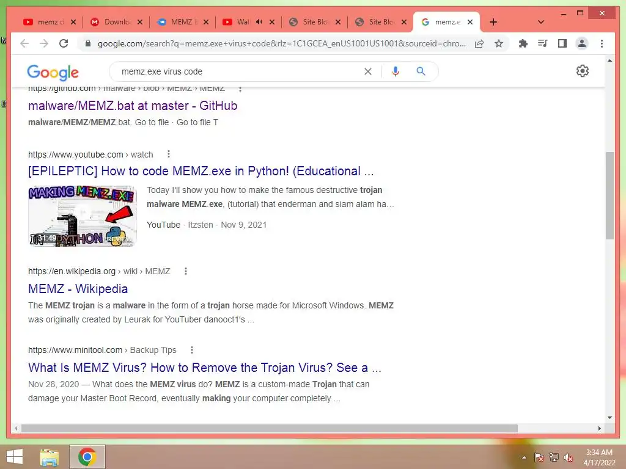Open File Explorer from the taskbar
The height and width of the screenshot is (469, 626).
point(49,457)
